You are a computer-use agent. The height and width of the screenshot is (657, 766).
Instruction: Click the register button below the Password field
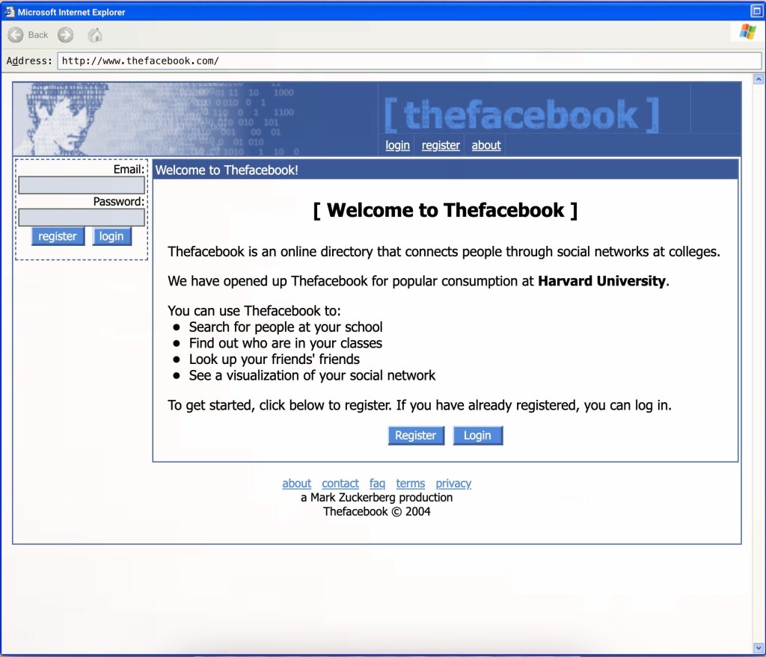(58, 237)
